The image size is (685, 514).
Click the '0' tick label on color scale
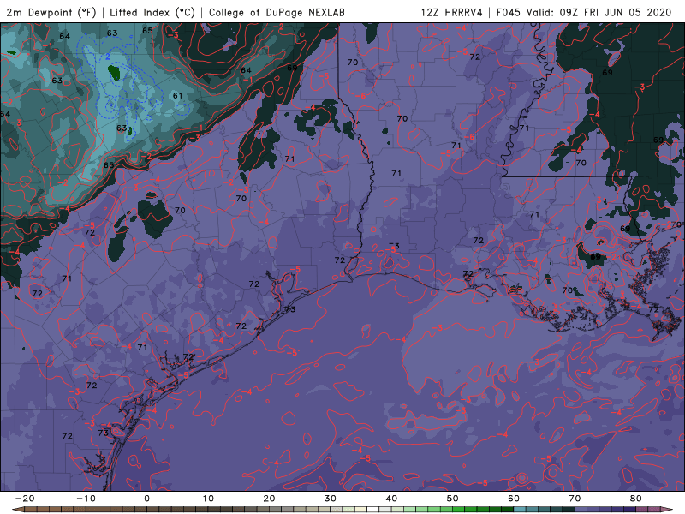tap(146, 499)
